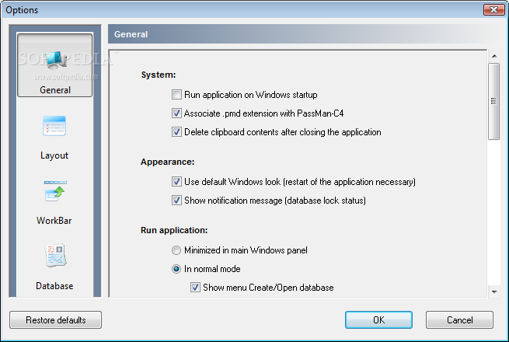Screen dimensions: 509x342
Task: Open the WorkBar settings icon
Action: coord(55,191)
